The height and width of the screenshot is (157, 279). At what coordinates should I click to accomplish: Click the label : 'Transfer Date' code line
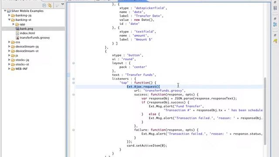[x=141, y=16]
